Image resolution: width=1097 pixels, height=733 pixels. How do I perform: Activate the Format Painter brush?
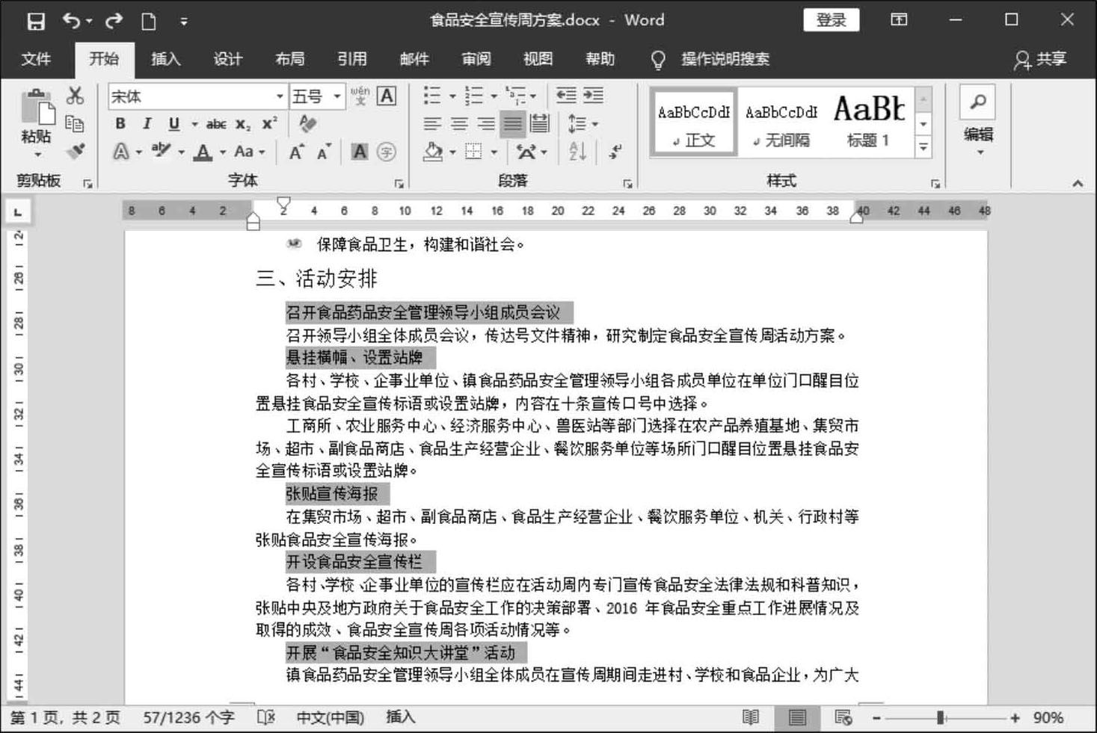(75, 151)
